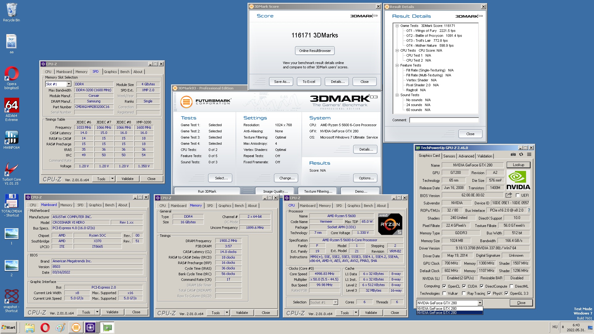Click Run 3DMark button
This screenshot has height=334, width=594.
pyautogui.click(x=207, y=191)
